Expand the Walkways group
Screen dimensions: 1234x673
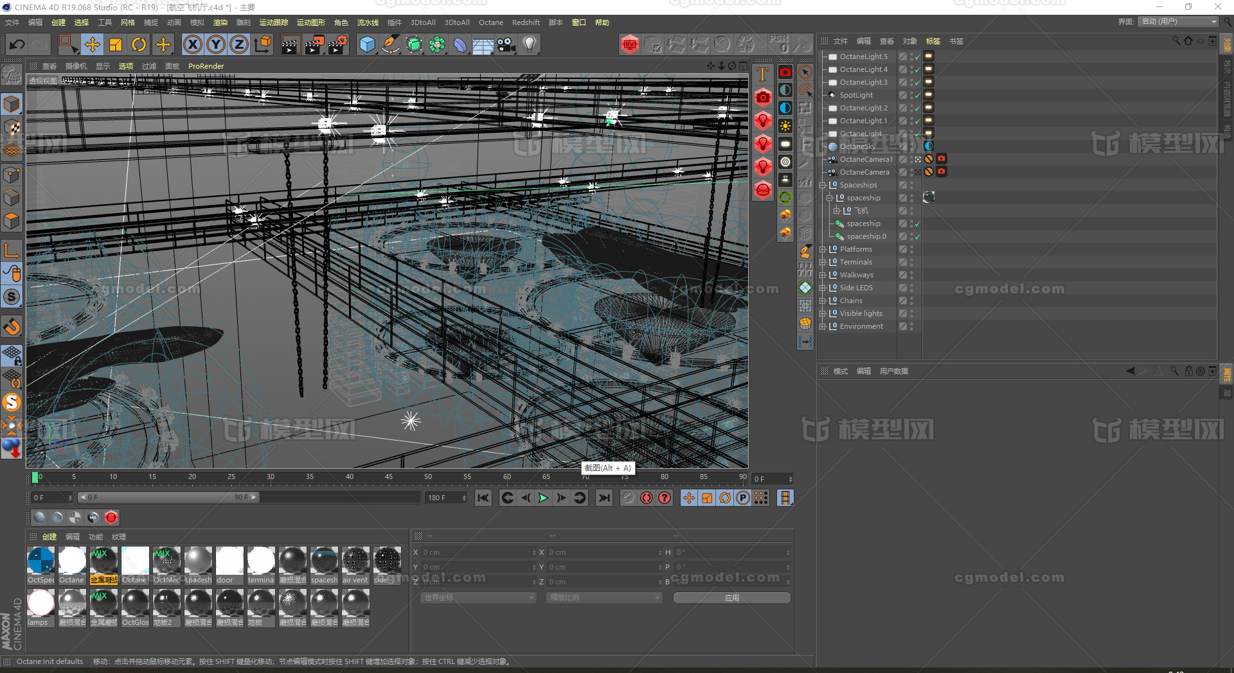click(x=823, y=275)
